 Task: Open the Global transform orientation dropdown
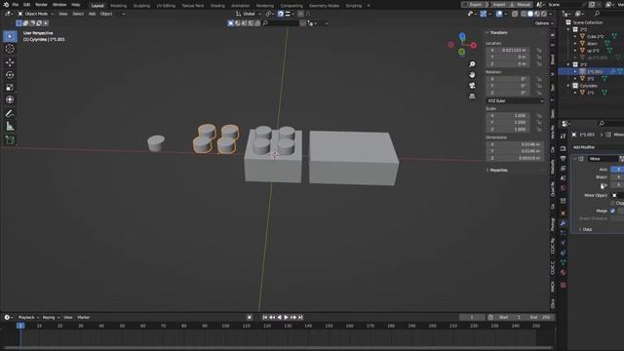point(249,14)
